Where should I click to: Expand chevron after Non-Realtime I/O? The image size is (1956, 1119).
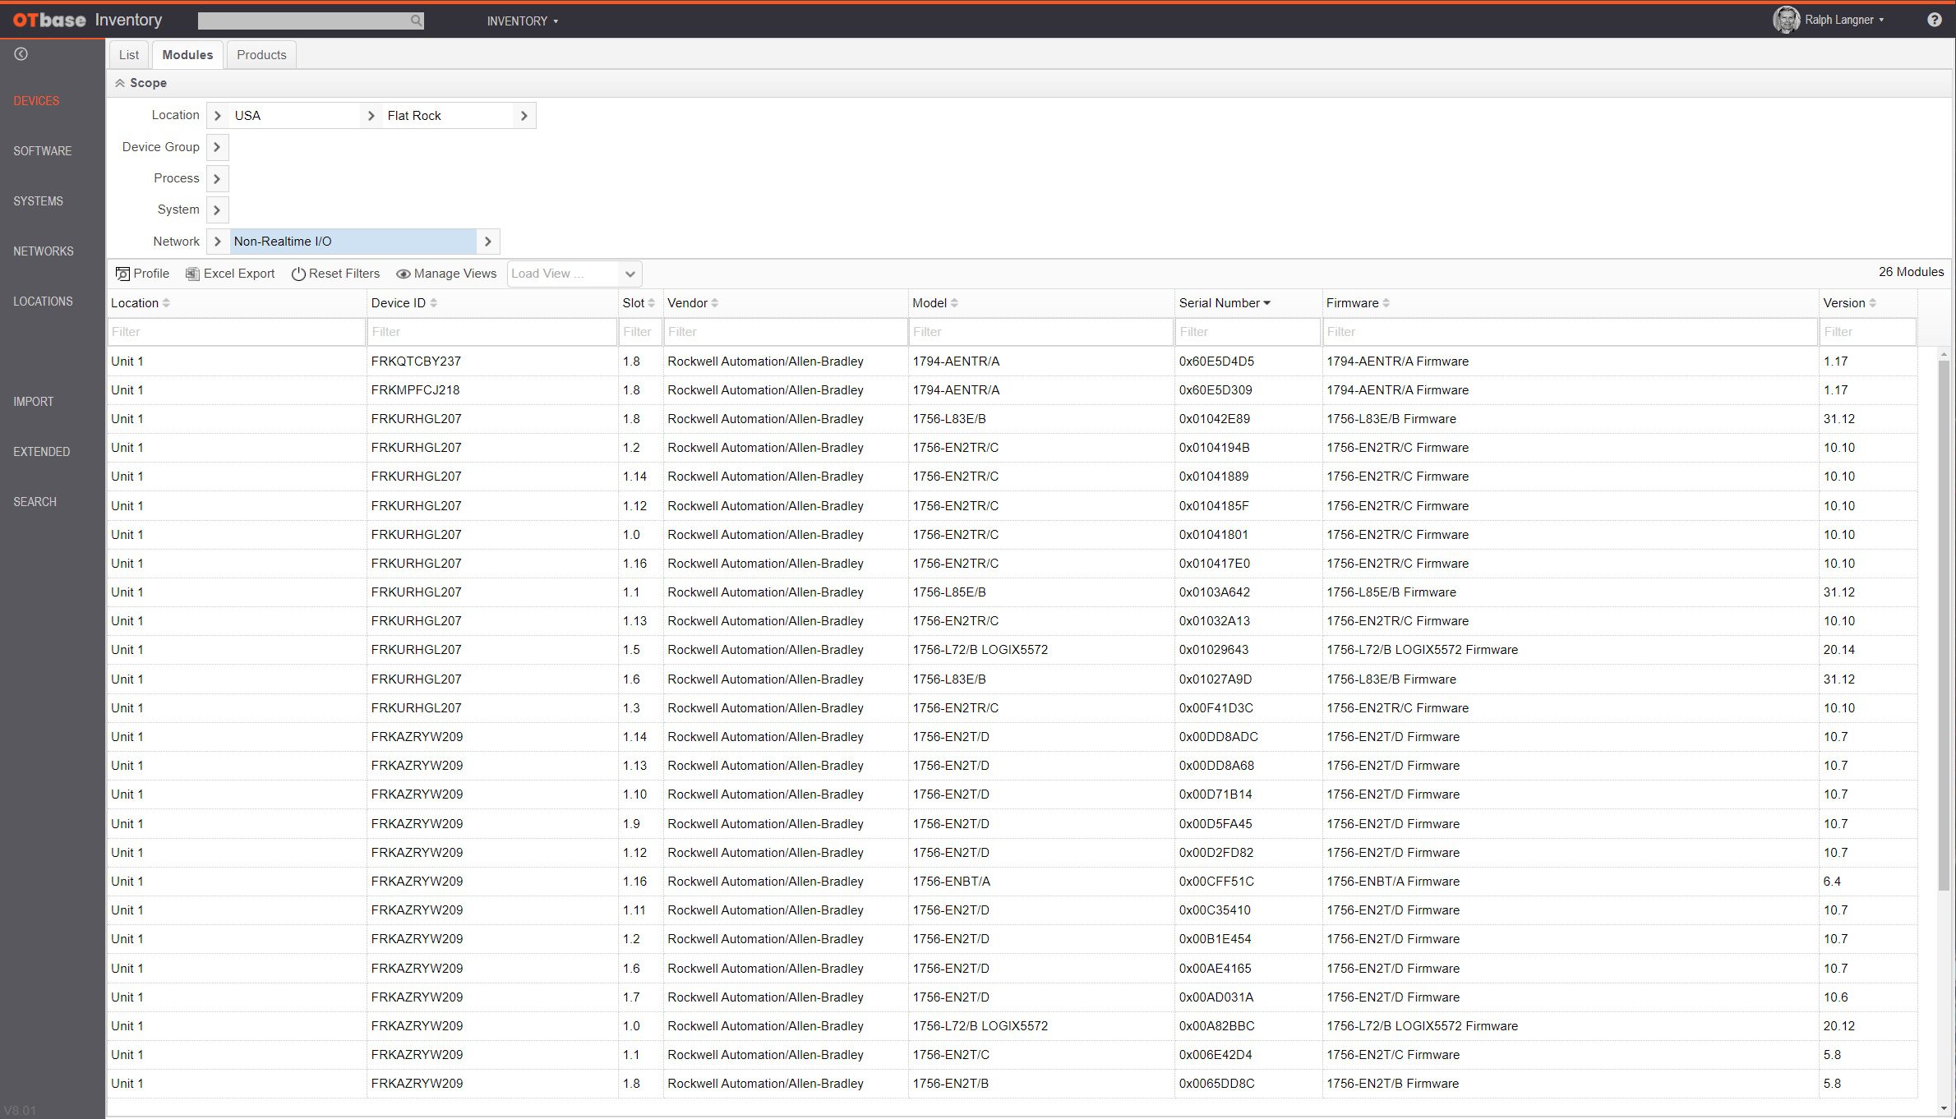tap(488, 242)
